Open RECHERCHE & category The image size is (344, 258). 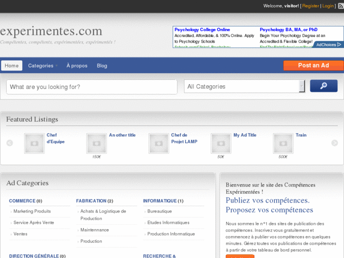(159, 256)
